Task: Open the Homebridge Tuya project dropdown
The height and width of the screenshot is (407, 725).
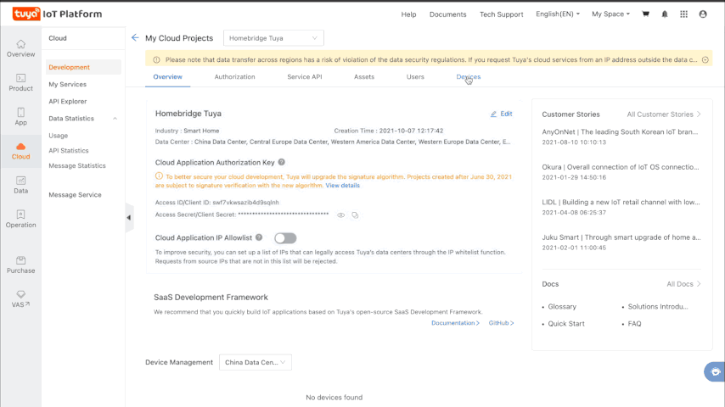Action: pyautogui.click(x=273, y=38)
